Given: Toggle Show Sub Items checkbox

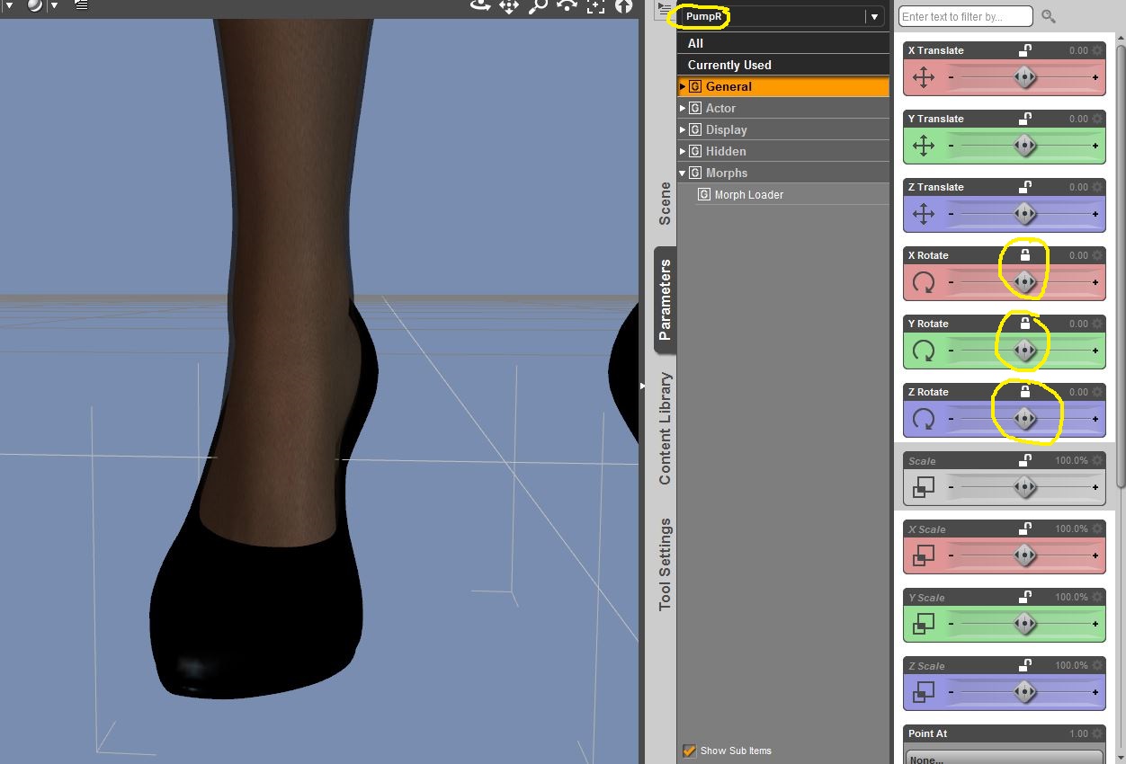Looking at the screenshot, I should [x=690, y=751].
